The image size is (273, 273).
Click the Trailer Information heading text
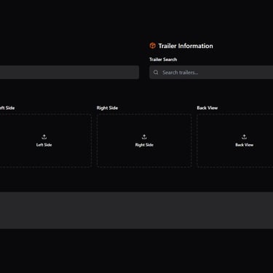point(186,46)
